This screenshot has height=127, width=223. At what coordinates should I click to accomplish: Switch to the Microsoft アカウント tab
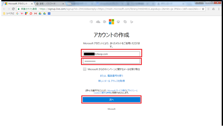coord(18,4)
